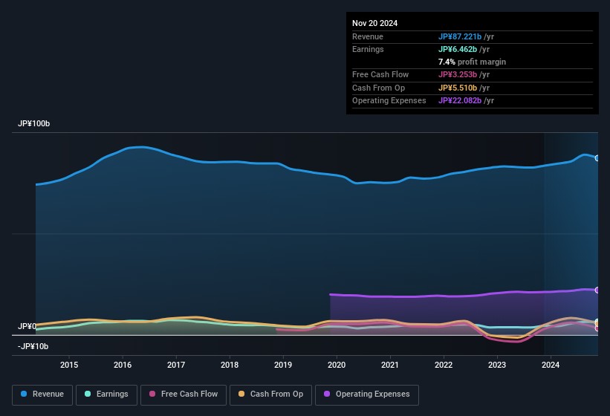This screenshot has height=416, width=610.
Task: Toggle the Revenue series label in legend
Action: (x=48, y=394)
